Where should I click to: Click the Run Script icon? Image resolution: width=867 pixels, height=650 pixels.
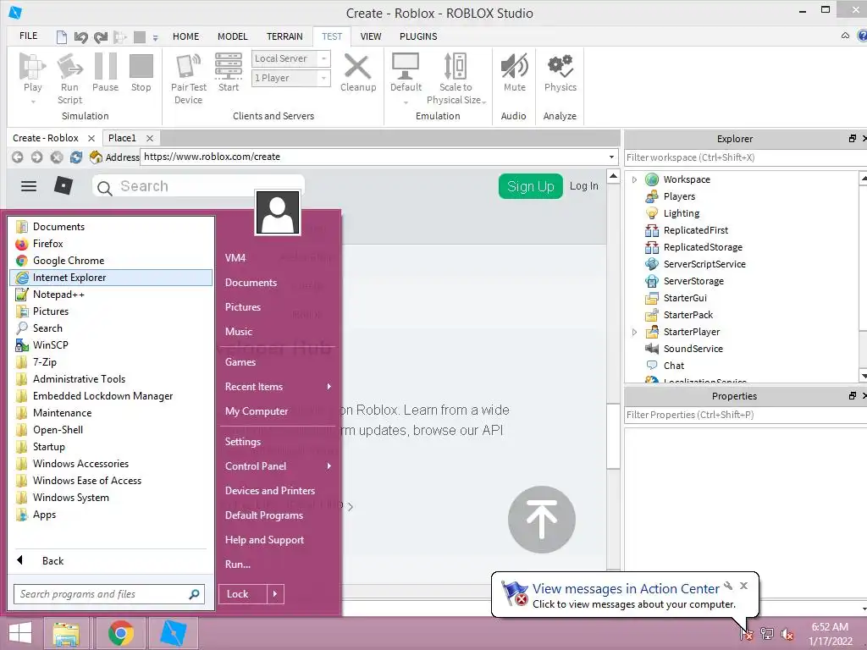point(69,67)
